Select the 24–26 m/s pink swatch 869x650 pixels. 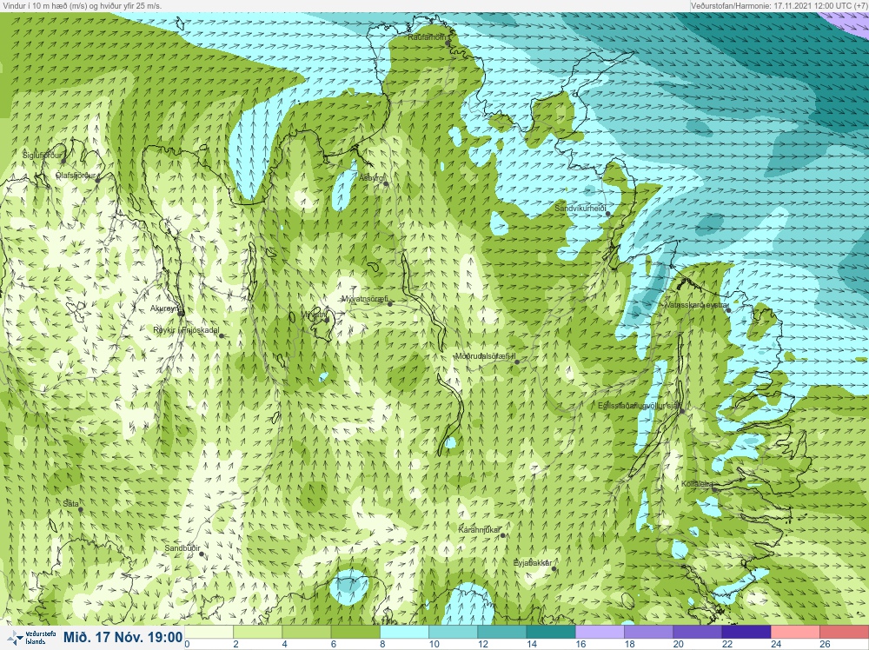(x=795, y=632)
